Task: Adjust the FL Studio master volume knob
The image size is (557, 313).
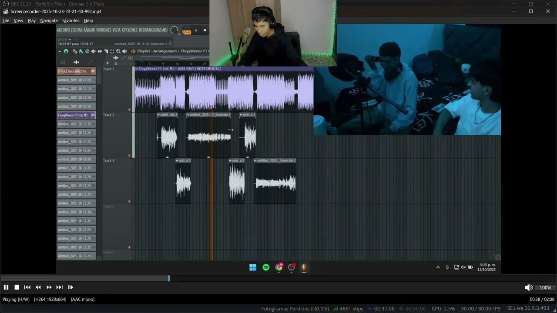Action: 174,30
